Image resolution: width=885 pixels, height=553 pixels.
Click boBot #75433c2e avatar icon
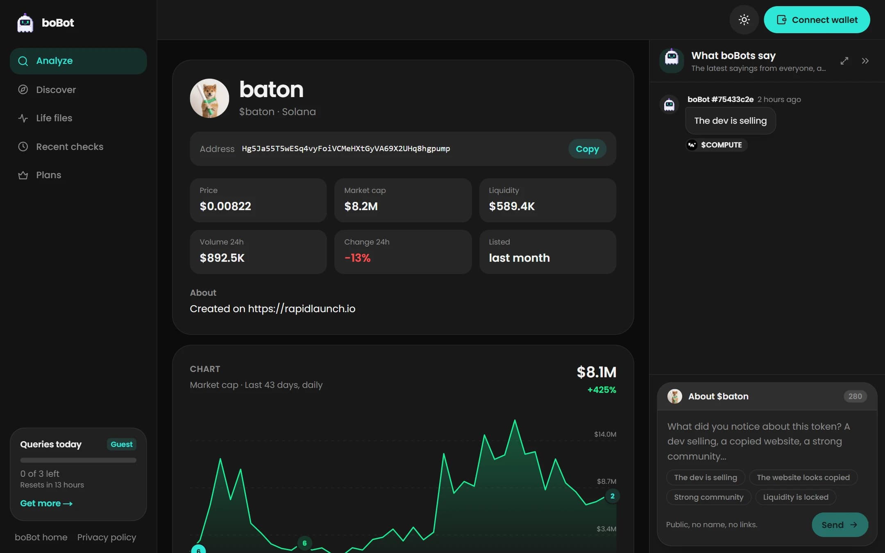[x=669, y=105]
